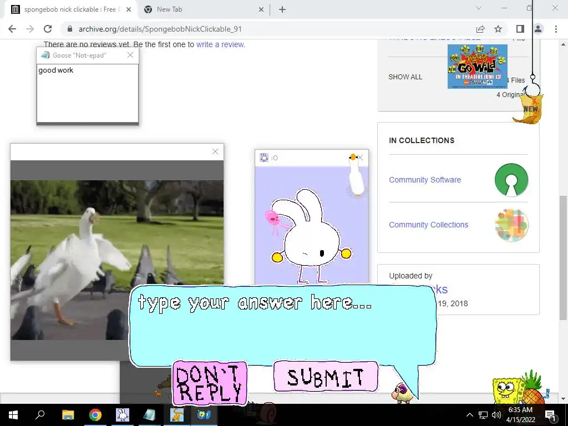Image resolution: width=568 pixels, height=426 pixels.
Task: Close the New Tab tab
Action: click(x=261, y=10)
